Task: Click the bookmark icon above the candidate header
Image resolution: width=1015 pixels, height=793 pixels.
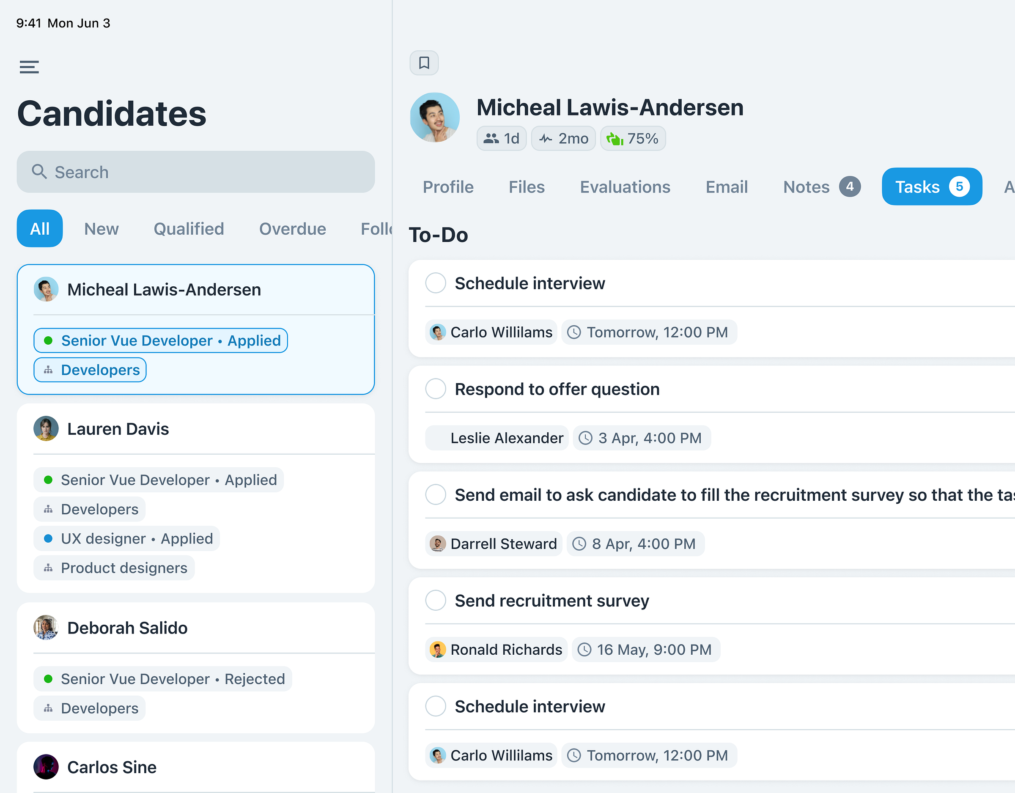Action: 424,63
